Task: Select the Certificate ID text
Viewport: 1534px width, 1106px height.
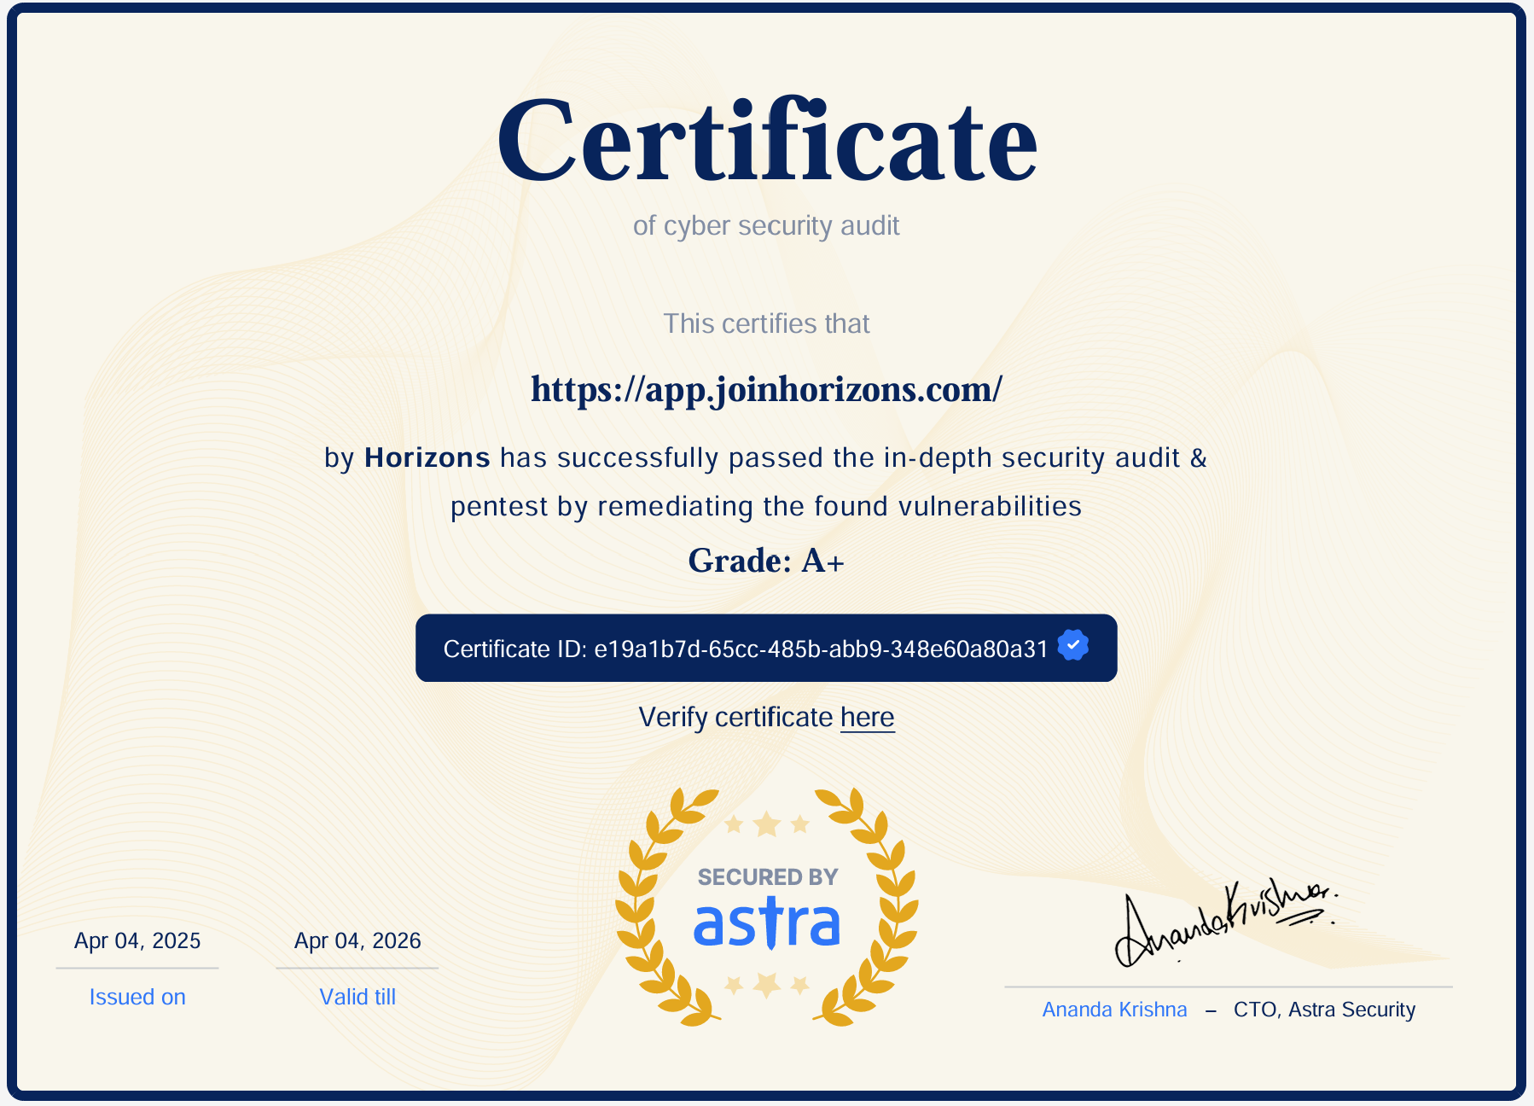Action: click(745, 649)
